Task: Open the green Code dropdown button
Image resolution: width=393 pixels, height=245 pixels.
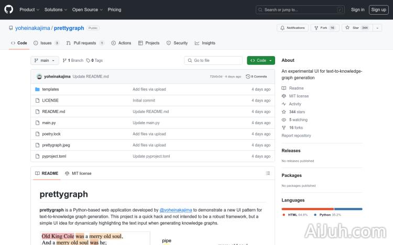Action: 260,61
